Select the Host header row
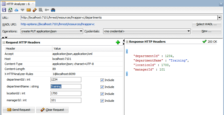 click(64, 59)
